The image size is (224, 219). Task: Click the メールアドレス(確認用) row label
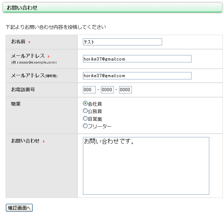point(34,76)
